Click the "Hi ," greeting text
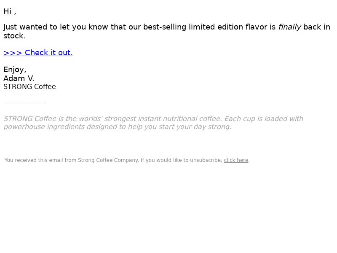This screenshot has width=337, height=253. (10, 11)
